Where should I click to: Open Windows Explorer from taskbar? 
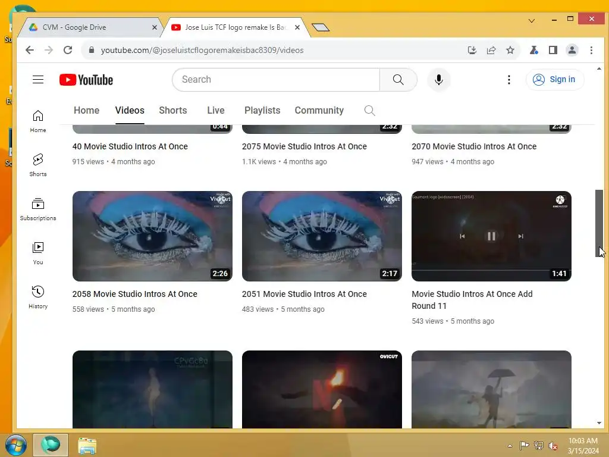coord(87,446)
